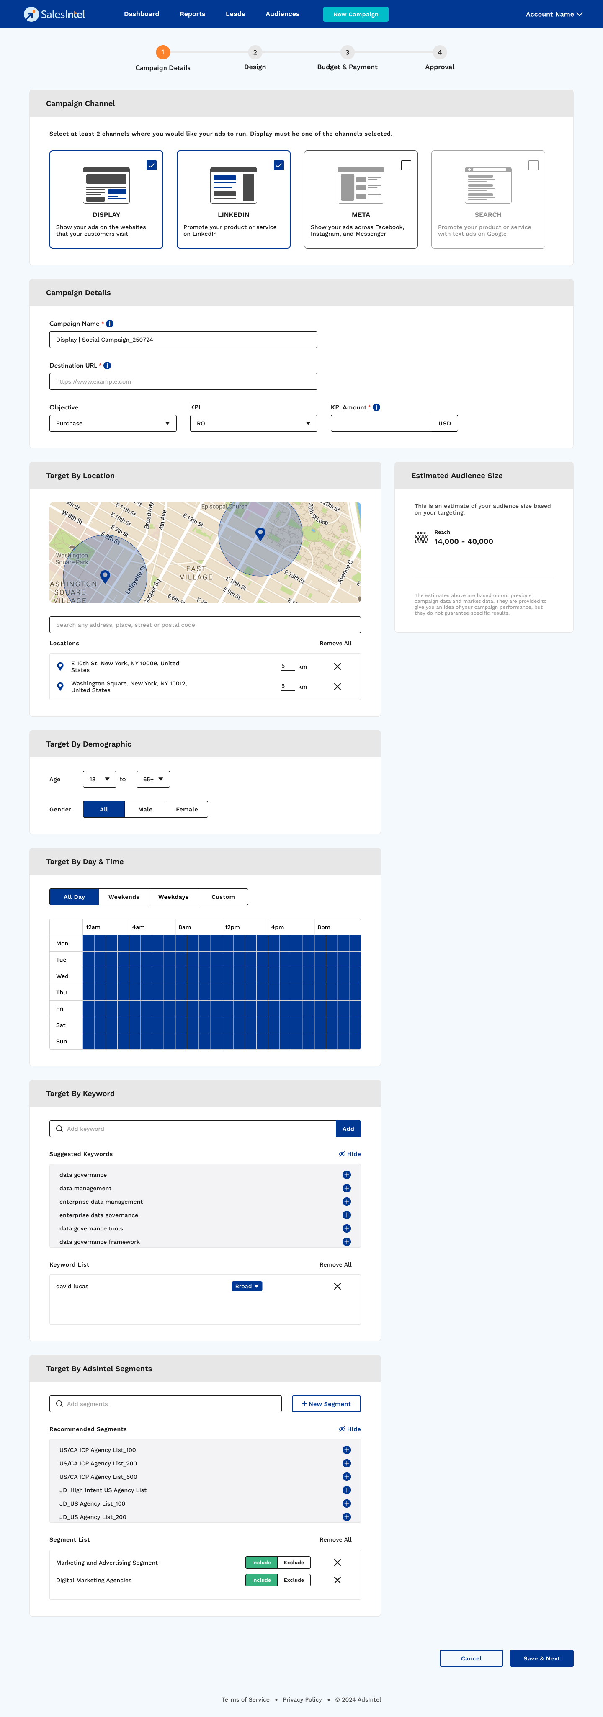
Task: Click the SalesIntel logo icon
Action: 31,14
